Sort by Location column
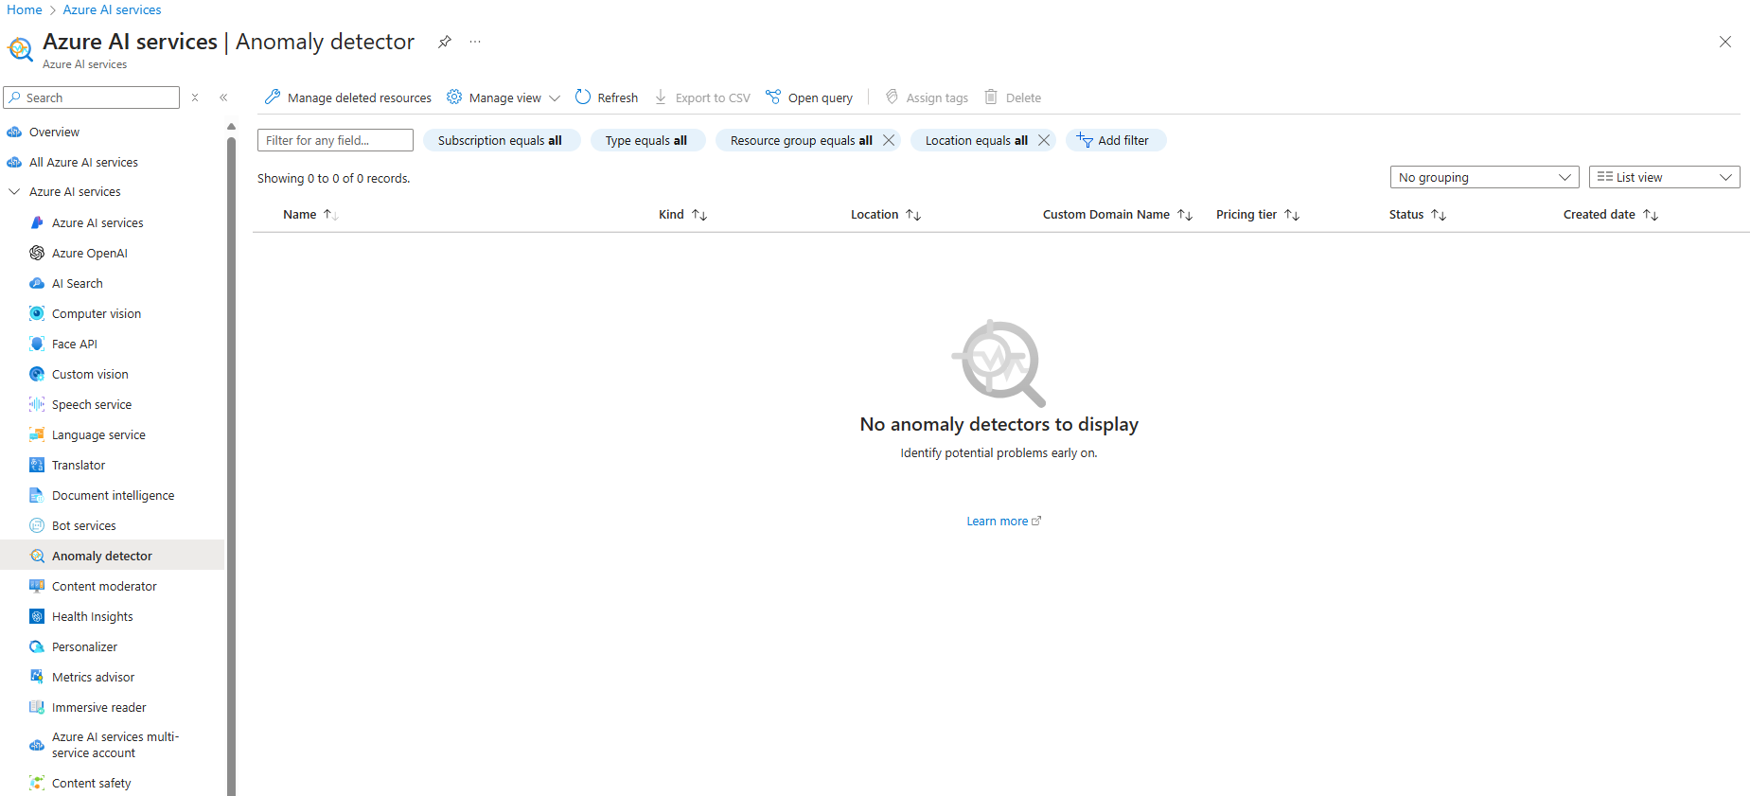The height and width of the screenshot is (796, 1750). pos(886,215)
